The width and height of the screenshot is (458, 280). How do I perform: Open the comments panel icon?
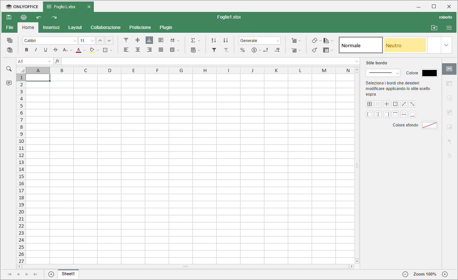pos(9,83)
